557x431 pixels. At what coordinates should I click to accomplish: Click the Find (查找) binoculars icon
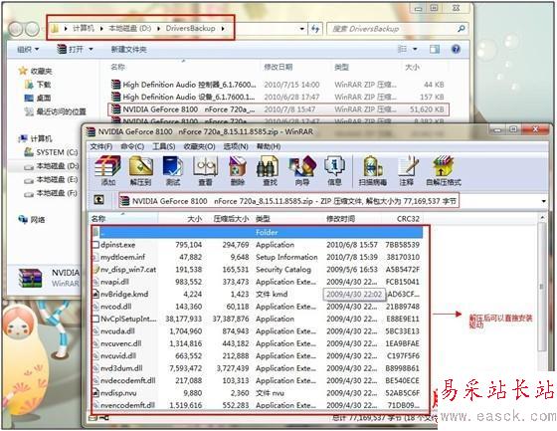click(x=269, y=167)
